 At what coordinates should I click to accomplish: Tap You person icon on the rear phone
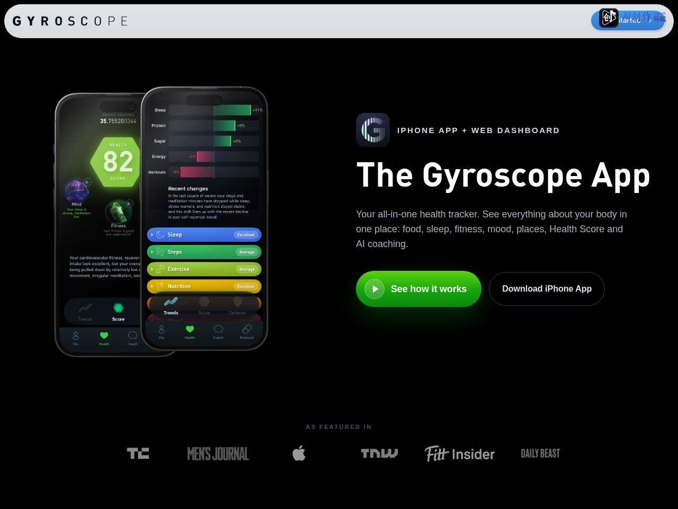point(76,336)
